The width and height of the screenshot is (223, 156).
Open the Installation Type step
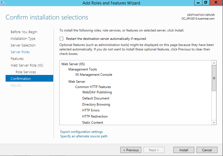coord(23,39)
